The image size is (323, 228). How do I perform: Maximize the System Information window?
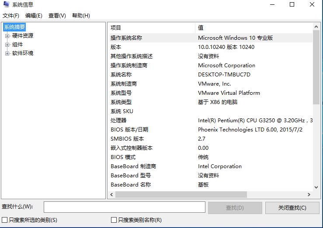[x=292, y=5]
